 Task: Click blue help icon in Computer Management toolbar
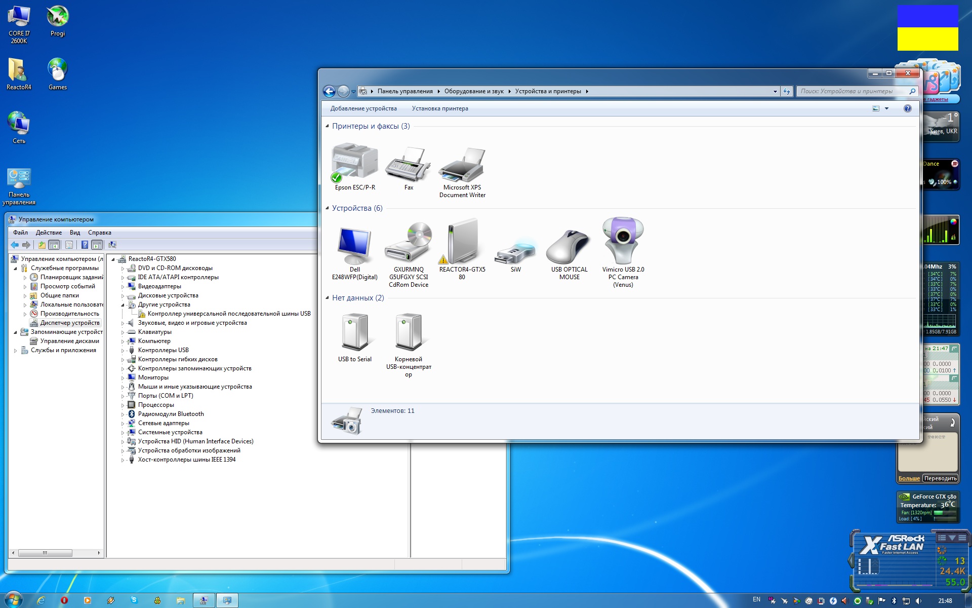85,245
